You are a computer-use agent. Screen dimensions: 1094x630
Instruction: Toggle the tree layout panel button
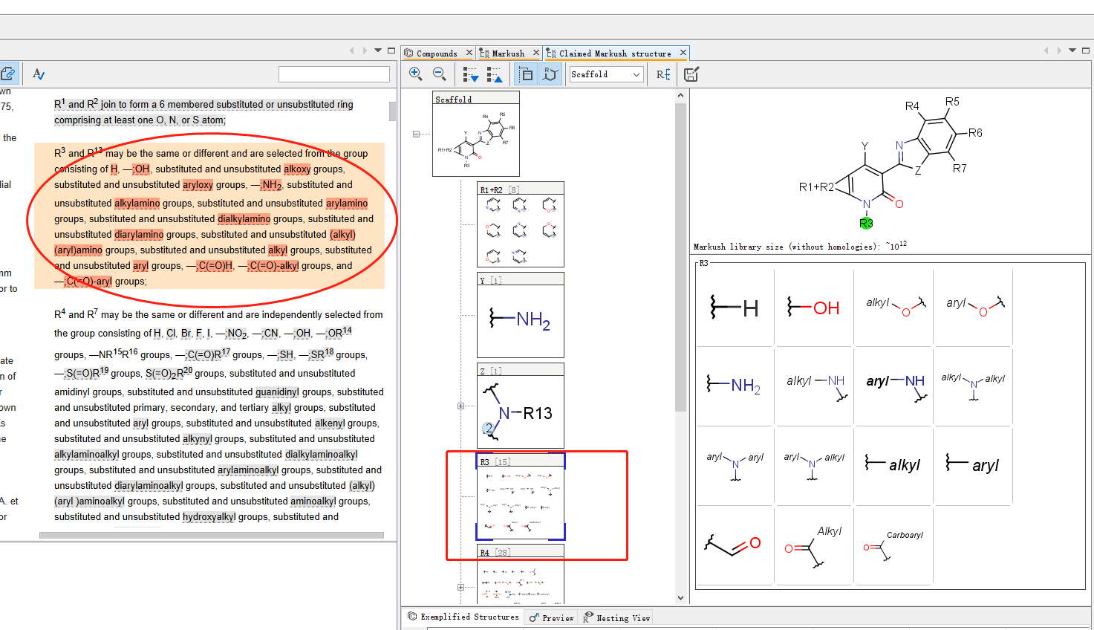point(526,74)
